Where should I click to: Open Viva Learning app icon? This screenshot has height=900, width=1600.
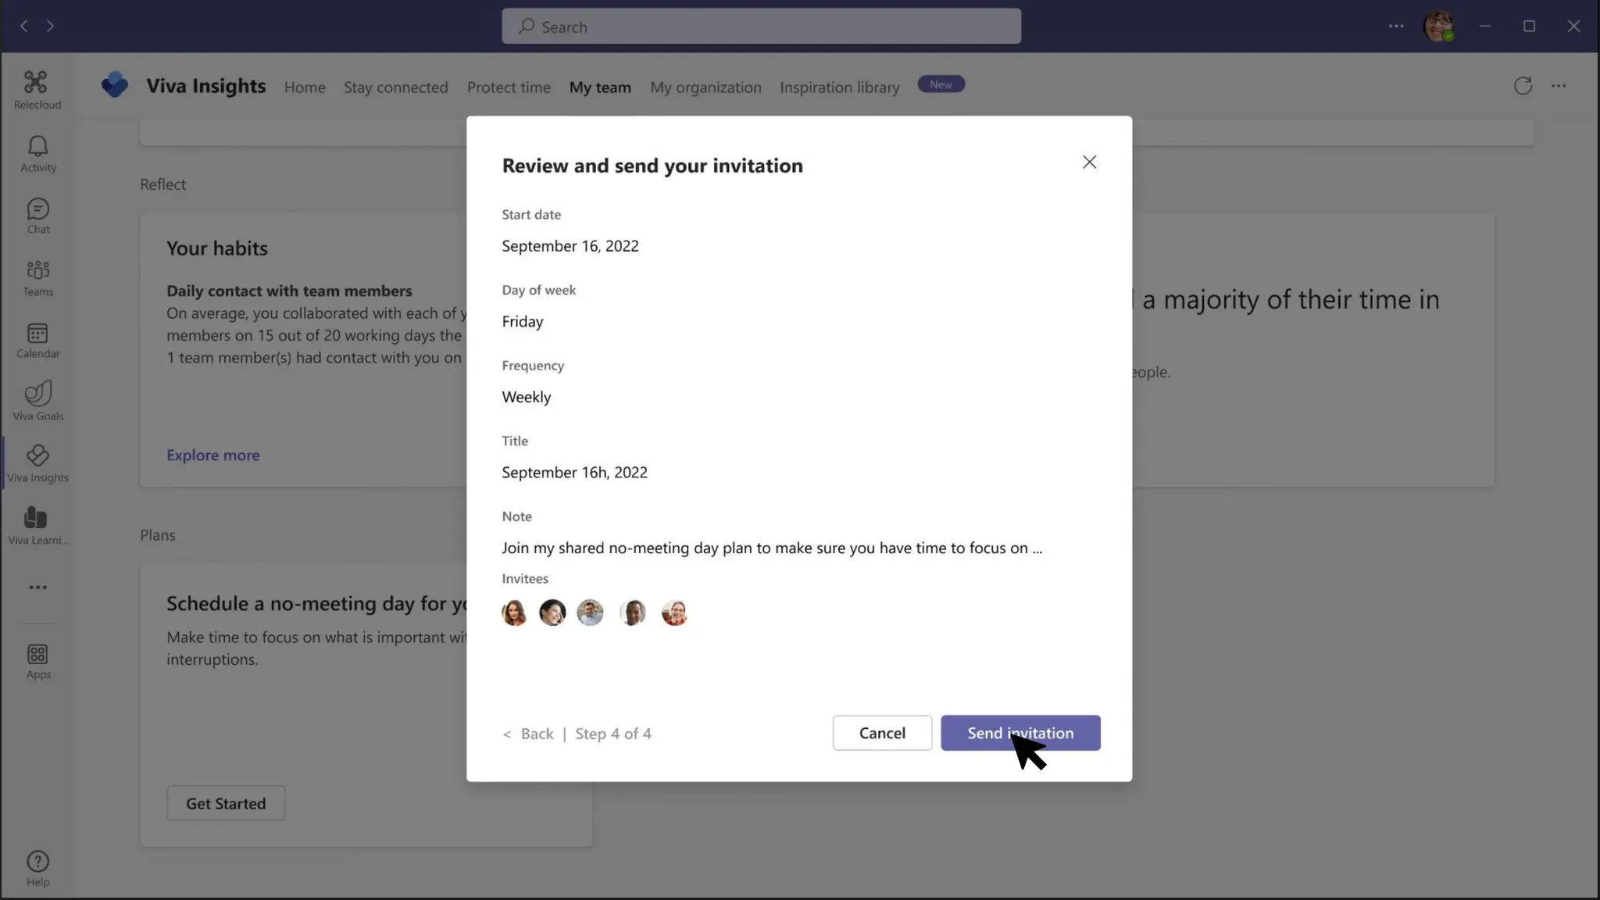[37, 524]
